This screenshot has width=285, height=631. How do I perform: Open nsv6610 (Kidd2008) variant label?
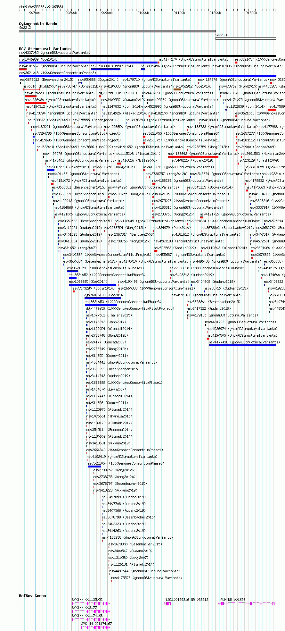point(40,86)
